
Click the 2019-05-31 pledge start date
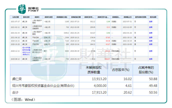[75, 59]
